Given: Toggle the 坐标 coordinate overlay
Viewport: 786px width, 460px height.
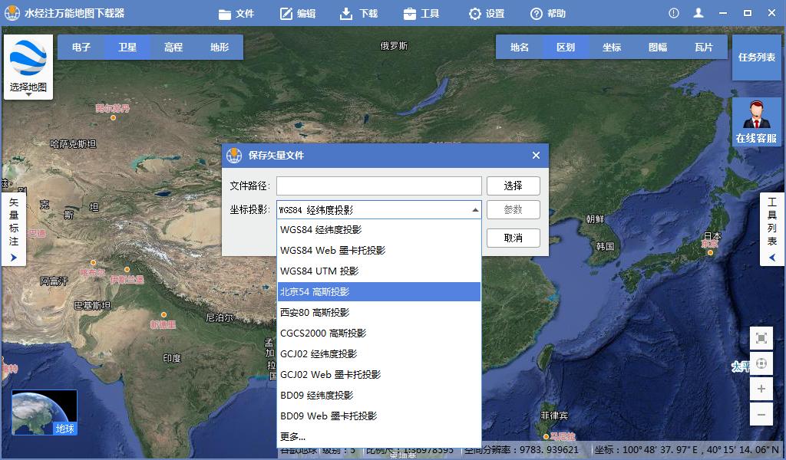Looking at the screenshot, I should coord(610,47).
